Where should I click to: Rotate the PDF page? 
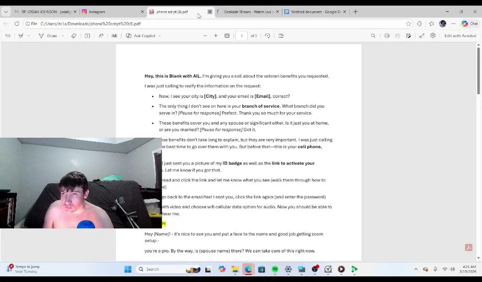(x=267, y=36)
